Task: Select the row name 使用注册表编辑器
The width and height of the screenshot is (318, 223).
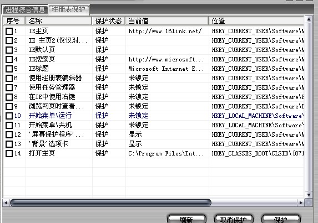Action: [55, 78]
